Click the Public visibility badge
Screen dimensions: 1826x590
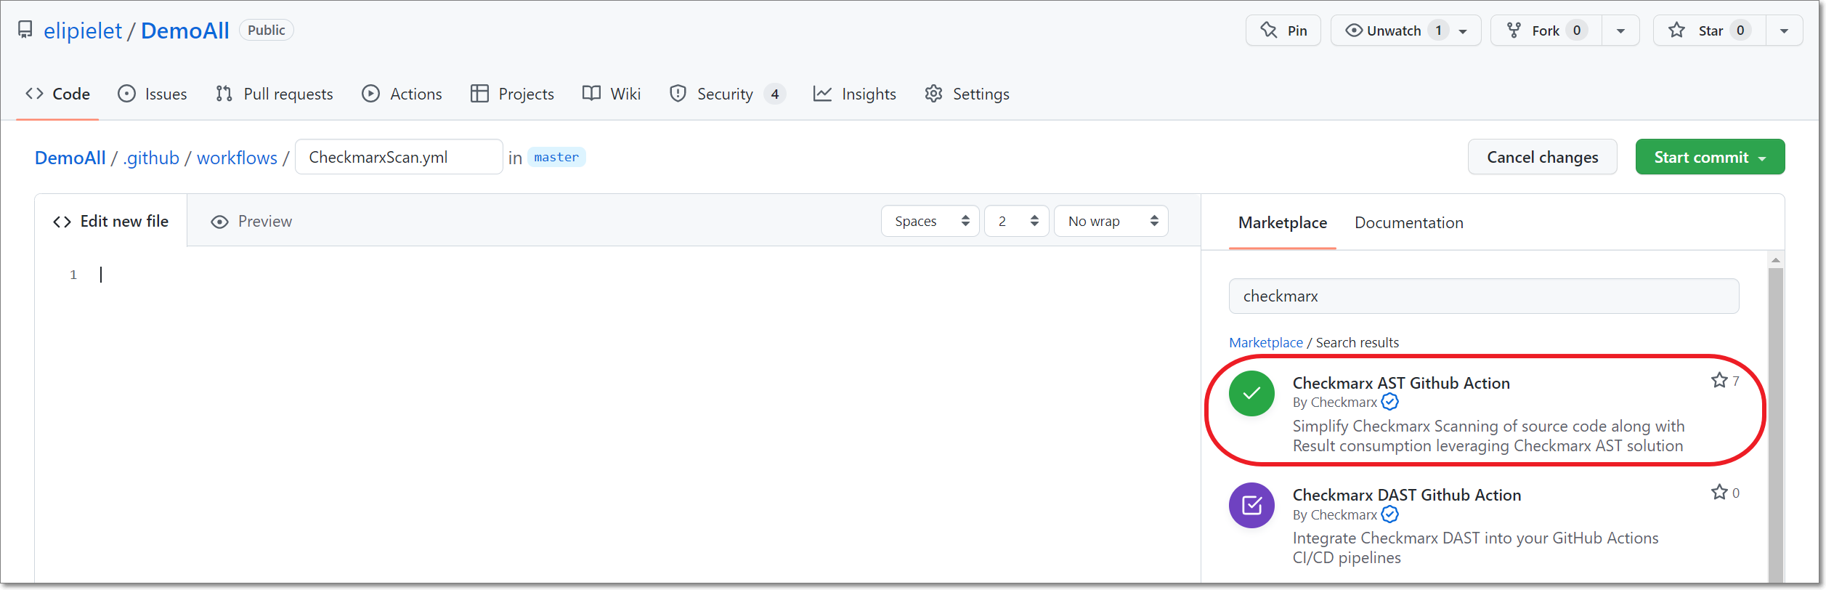click(267, 30)
